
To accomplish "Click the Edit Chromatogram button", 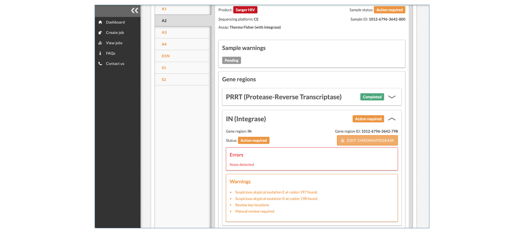I will pos(367,141).
